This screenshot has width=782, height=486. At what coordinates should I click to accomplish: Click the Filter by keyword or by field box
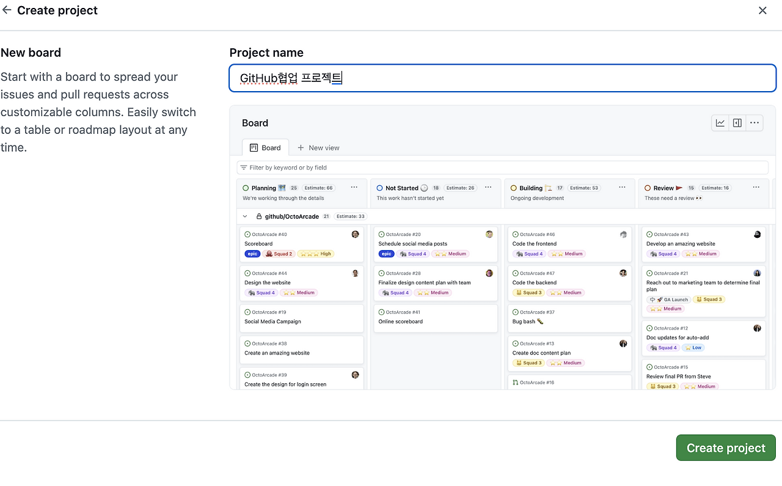502,168
